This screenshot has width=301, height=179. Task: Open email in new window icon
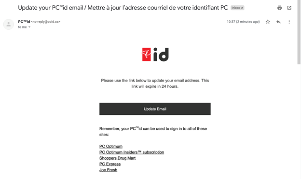[x=289, y=8]
